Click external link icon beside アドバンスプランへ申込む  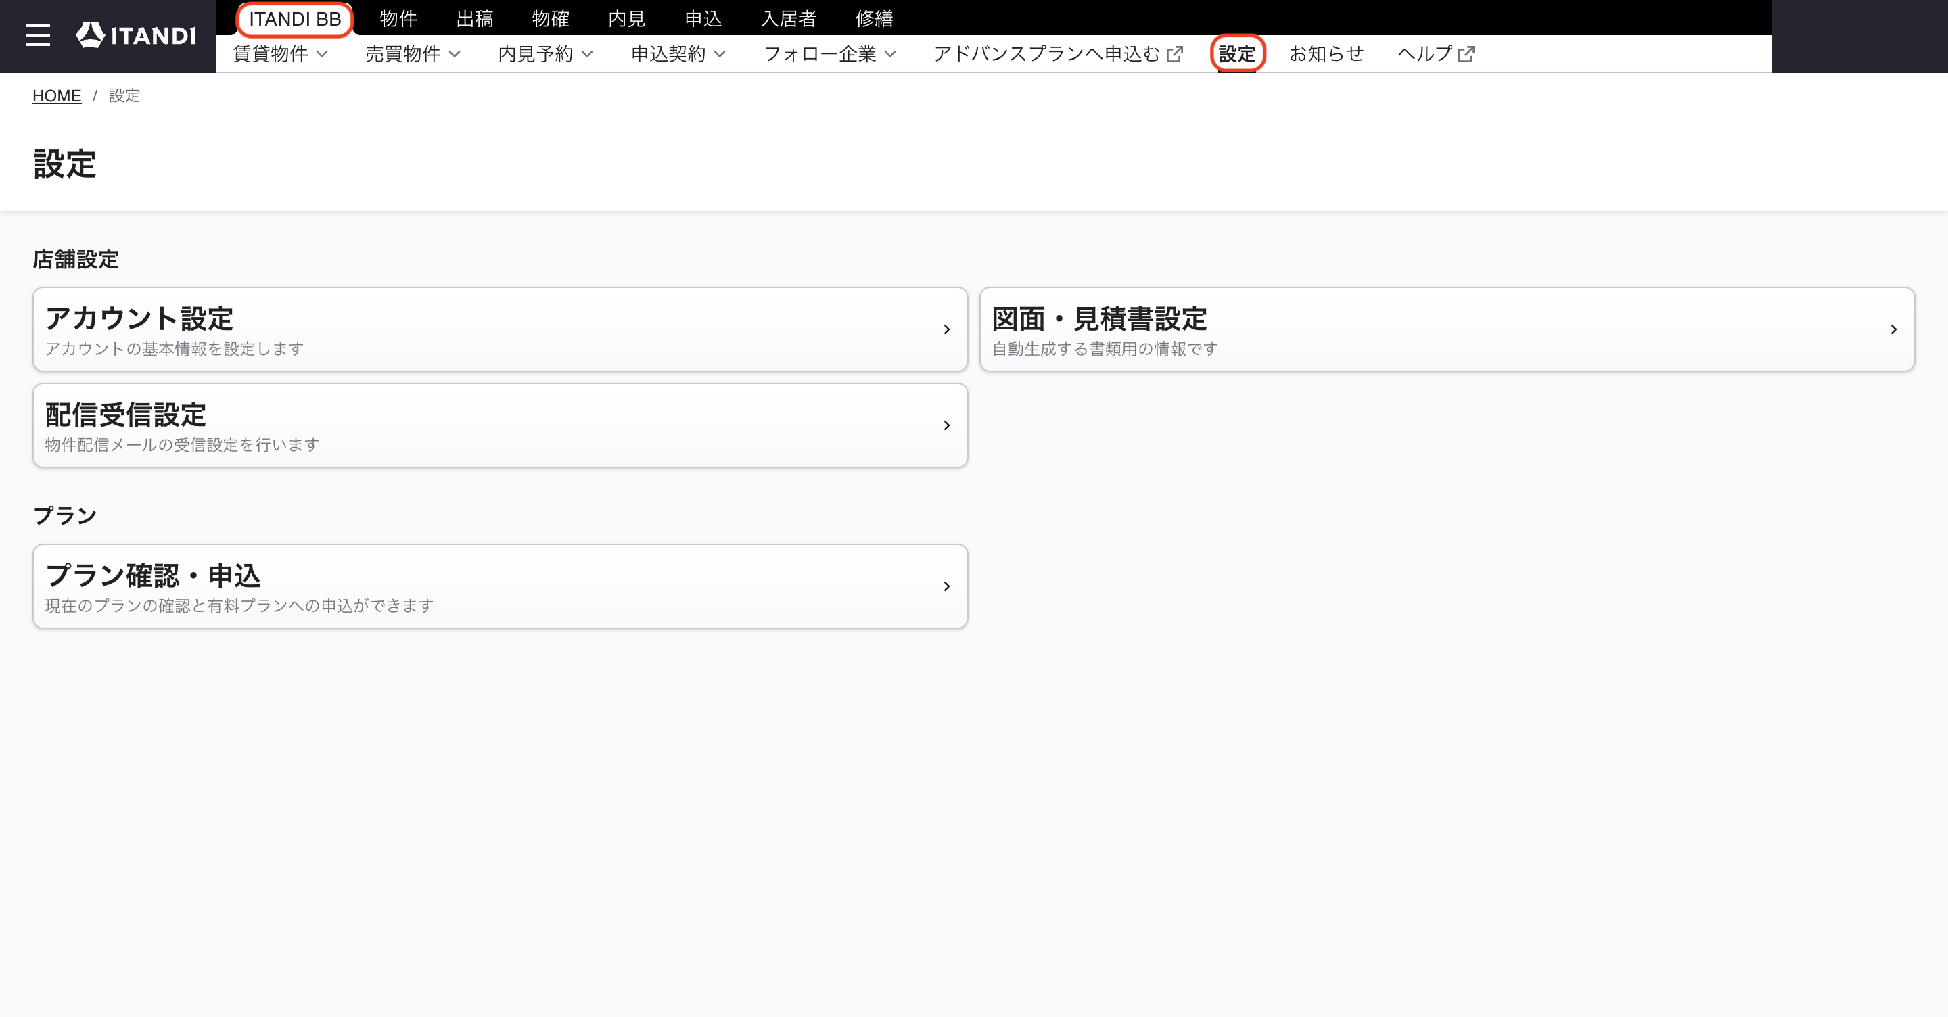tap(1174, 55)
